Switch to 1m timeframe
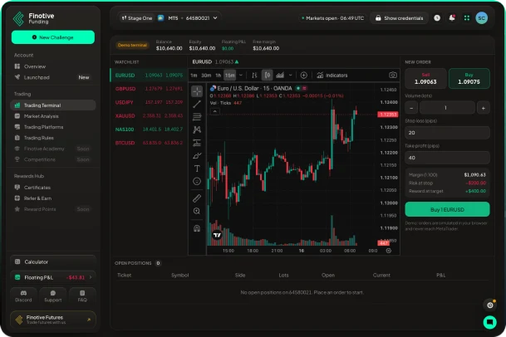506x337 pixels. pyautogui.click(x=194, y=76)
